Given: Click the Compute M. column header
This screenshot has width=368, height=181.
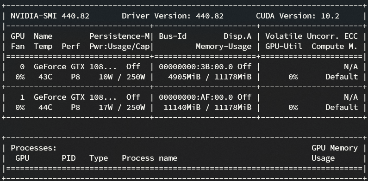Looking at the screenshot, I should point(334,46).
